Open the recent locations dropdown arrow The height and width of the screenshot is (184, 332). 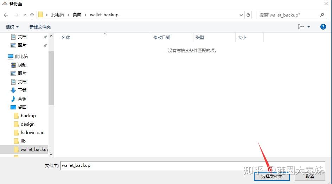click(x=25, y=15)
